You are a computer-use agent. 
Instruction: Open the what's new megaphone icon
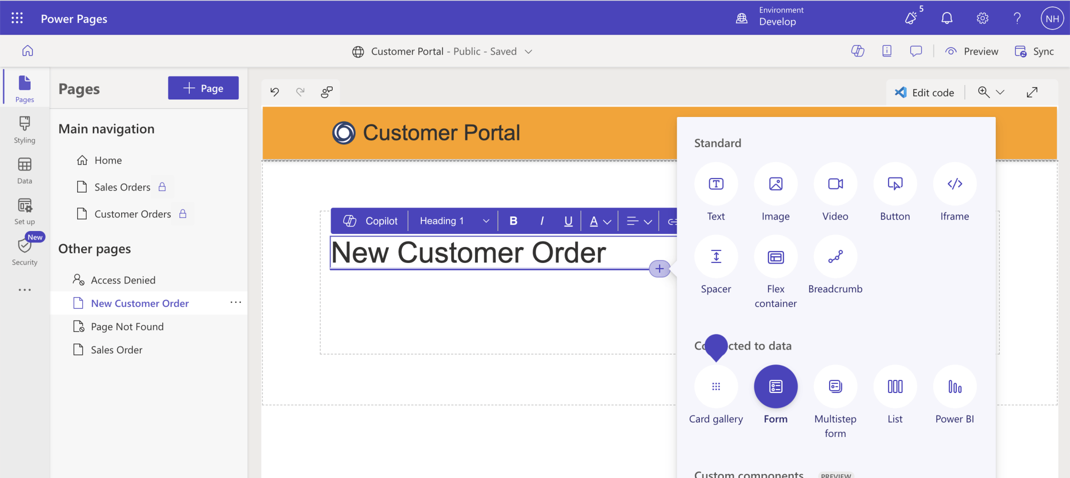pyautogui.click(x=912, y=18)
